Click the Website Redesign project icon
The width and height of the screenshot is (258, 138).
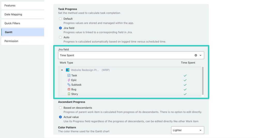pos(67,70)
